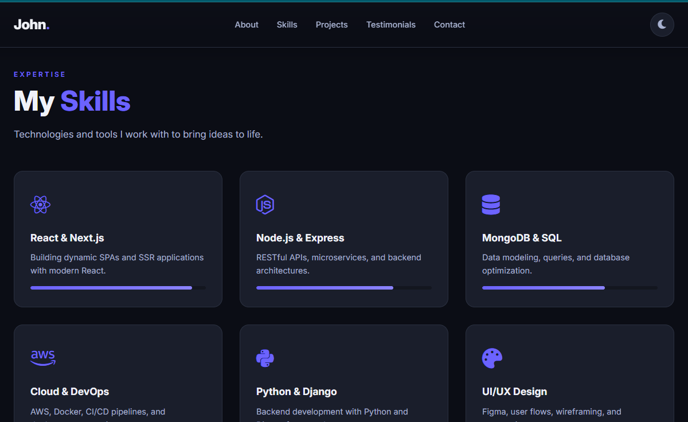Select the Cloud & DevOps heading
This screenshot has width=688, height=422.
click(x=69, y=392)
